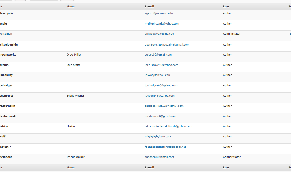Open email link agszq8@missouri.edu
Image resolution: width=291 pixels, height=172 pixels.
(159, 13)
